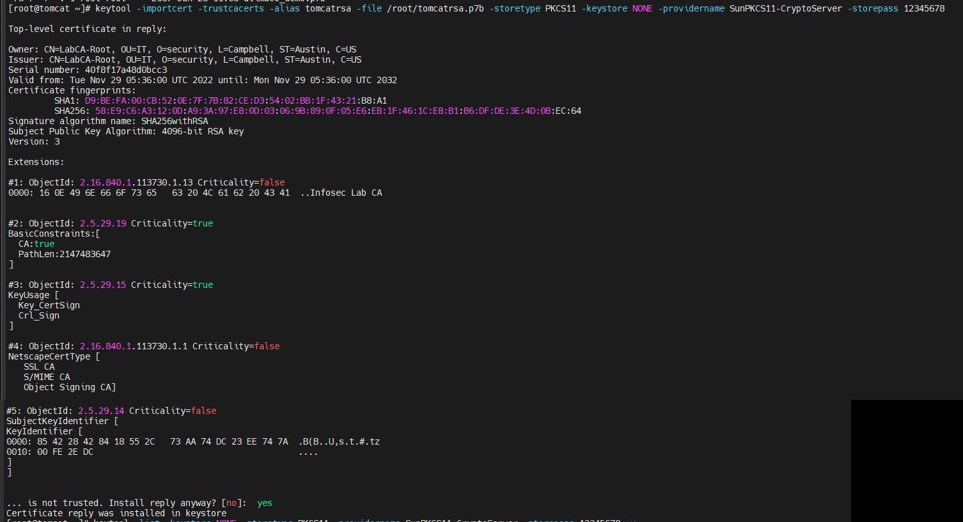Click extension #5 ObjectId 2.5.29.14
The height and width of the screenshot is (522, 963).
coord(111,411)
